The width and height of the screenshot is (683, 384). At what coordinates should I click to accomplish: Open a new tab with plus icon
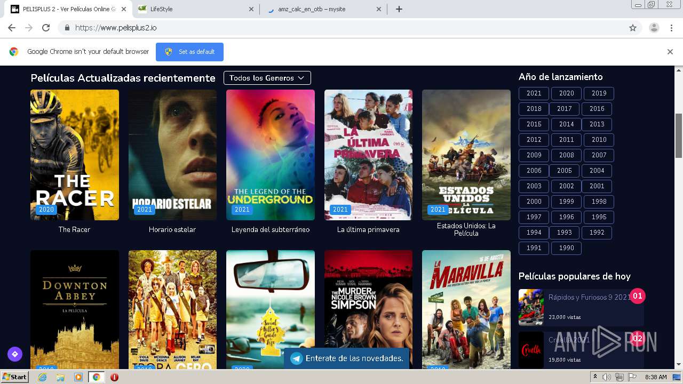tap(399, 9)
